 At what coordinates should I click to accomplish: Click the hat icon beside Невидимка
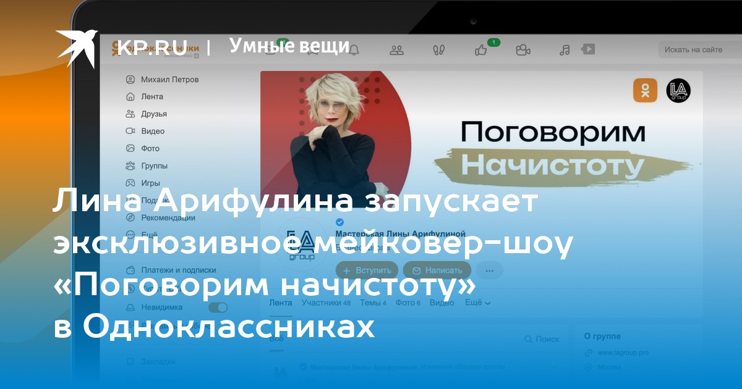130,307
